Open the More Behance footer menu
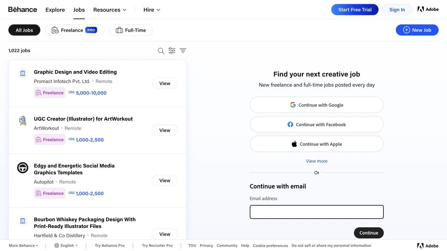 point(23,245)
